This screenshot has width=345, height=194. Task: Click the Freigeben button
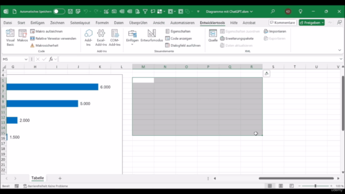click(312, 23)
